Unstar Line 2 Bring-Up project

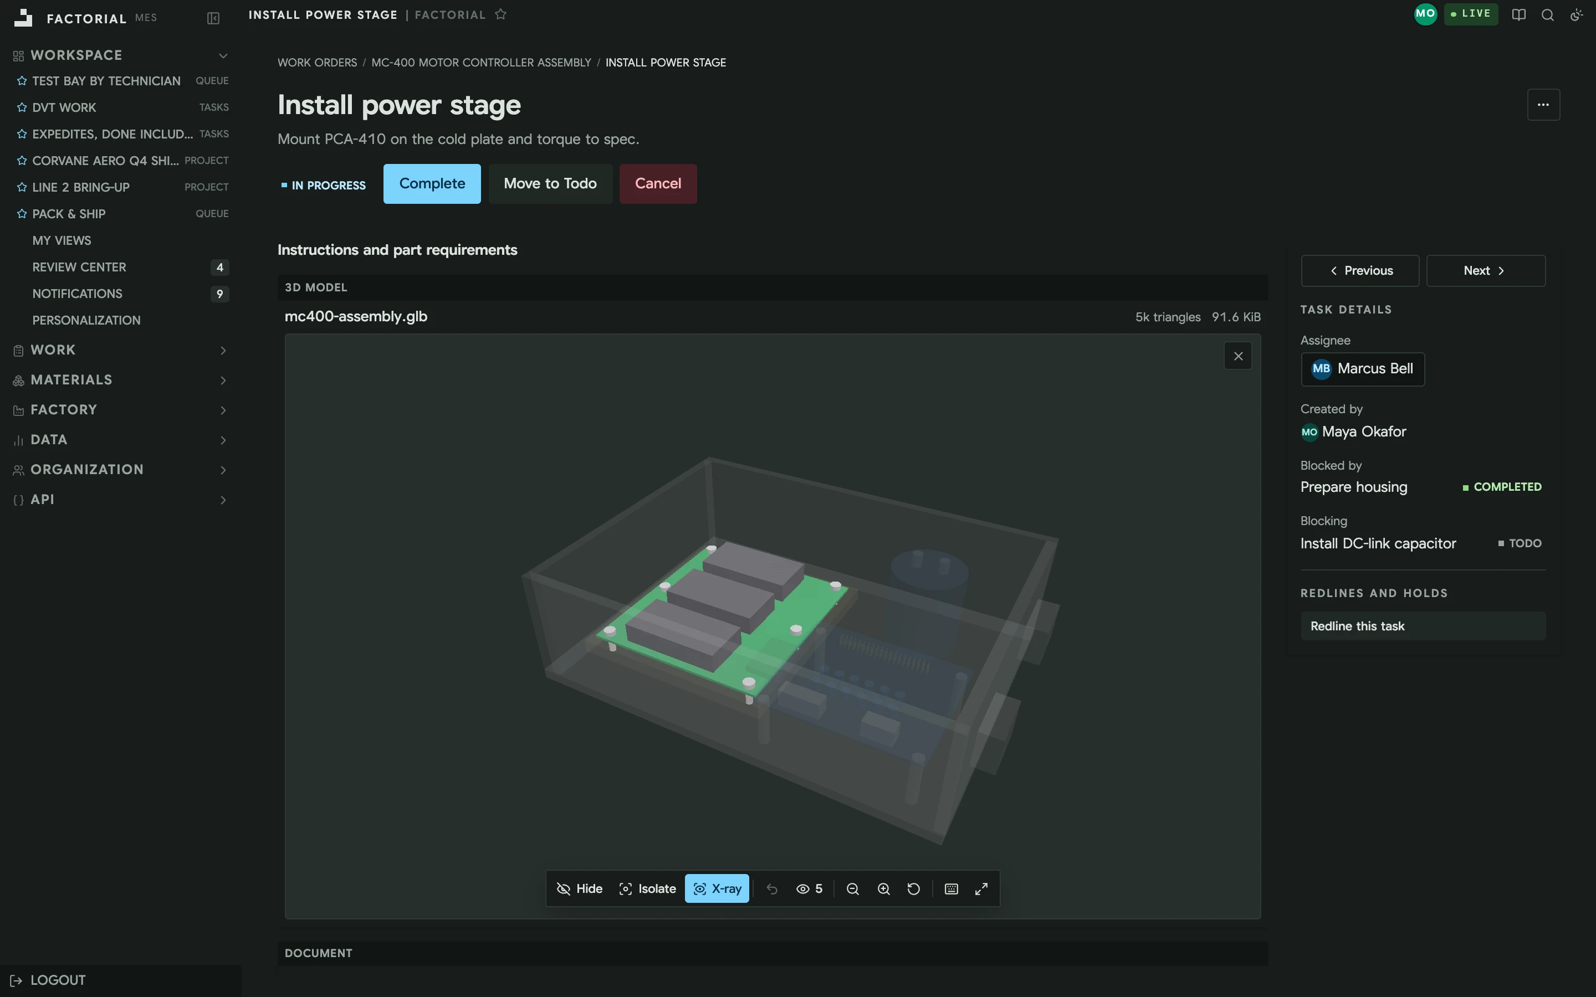[22, 187]
